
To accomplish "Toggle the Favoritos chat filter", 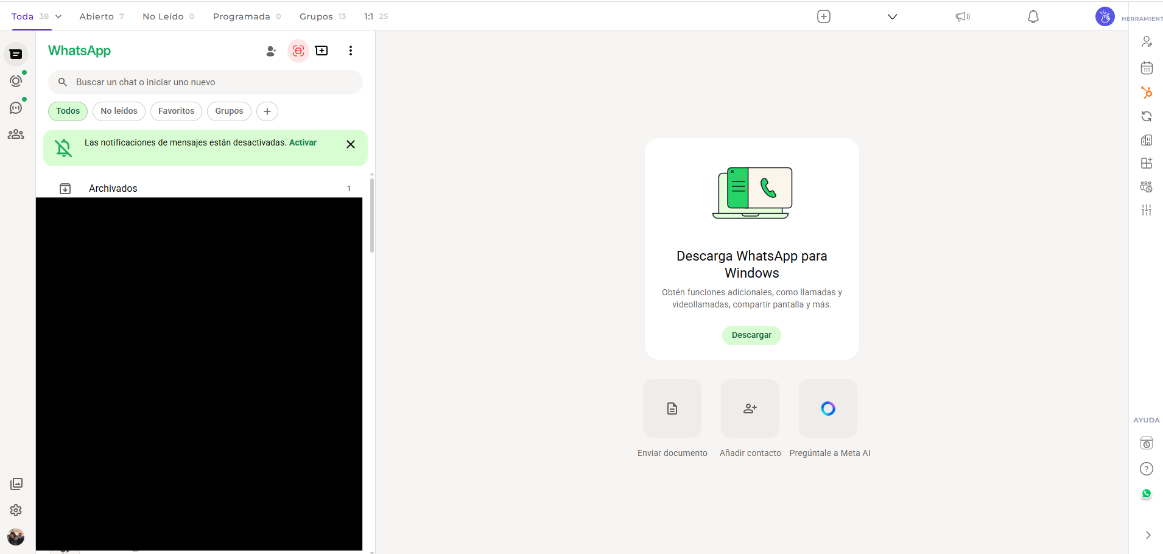I will pyautogui.click(x=176, y=111).
